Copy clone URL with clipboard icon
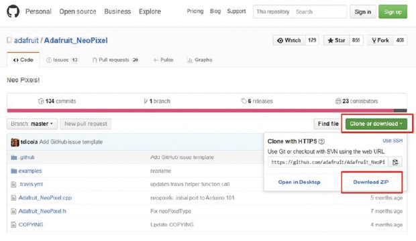This screenshot has width=416, height=241. pos(395,162)
